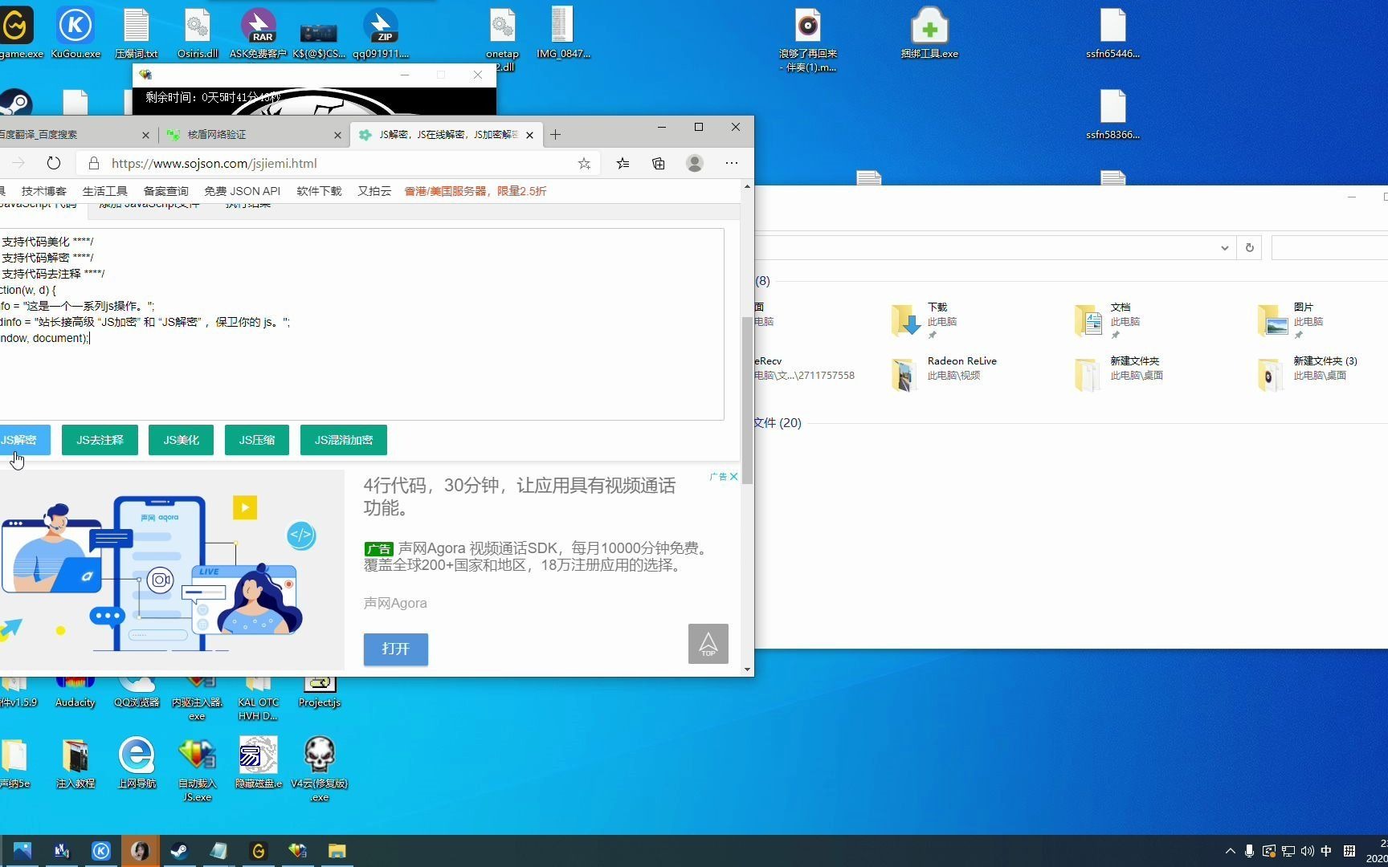Open the Favorites list icon in the toolbar

(623, 163)
